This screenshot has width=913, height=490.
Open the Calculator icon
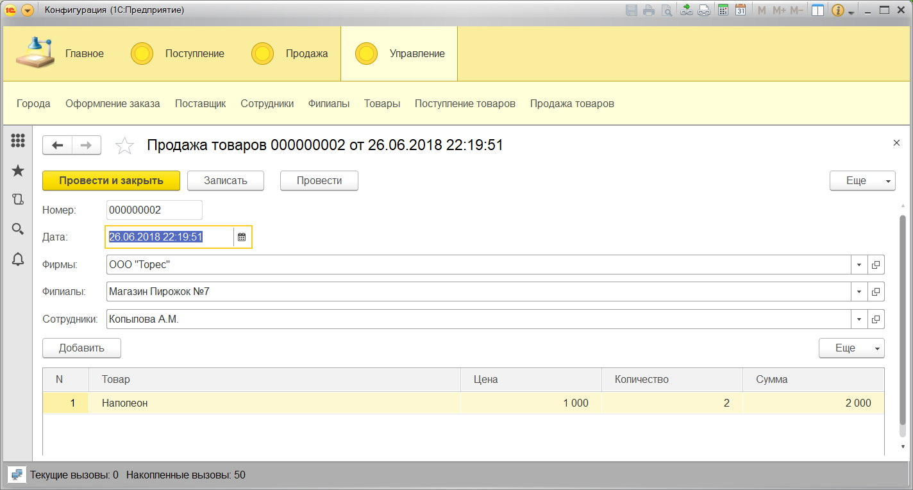(x=723, y=10)
